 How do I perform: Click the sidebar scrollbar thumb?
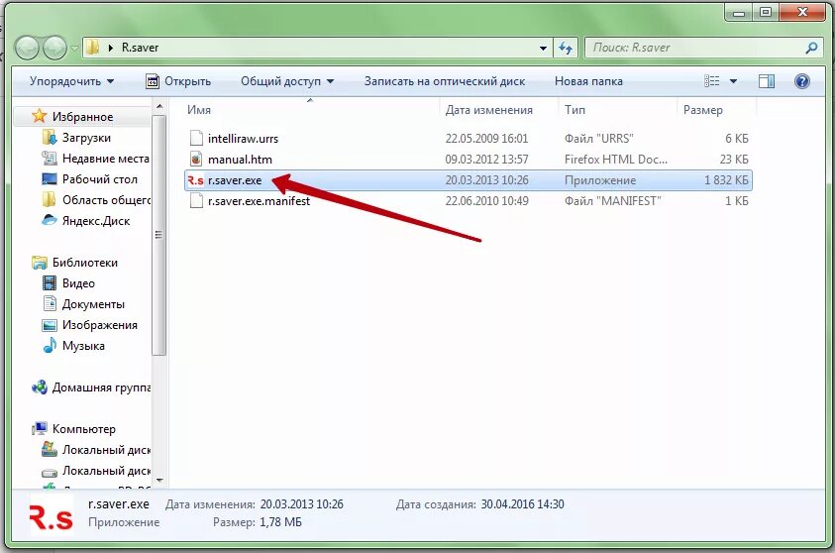coord(158,235)
